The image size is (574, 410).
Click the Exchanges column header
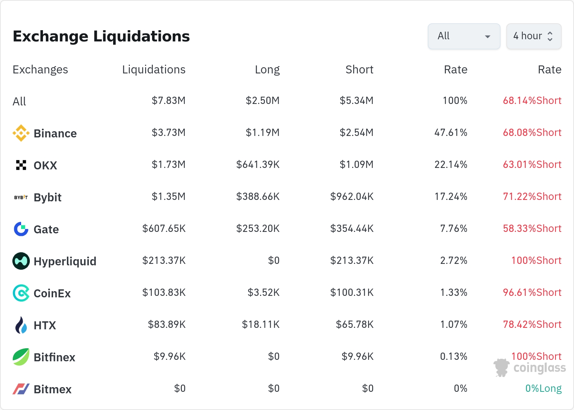(40, 69)
